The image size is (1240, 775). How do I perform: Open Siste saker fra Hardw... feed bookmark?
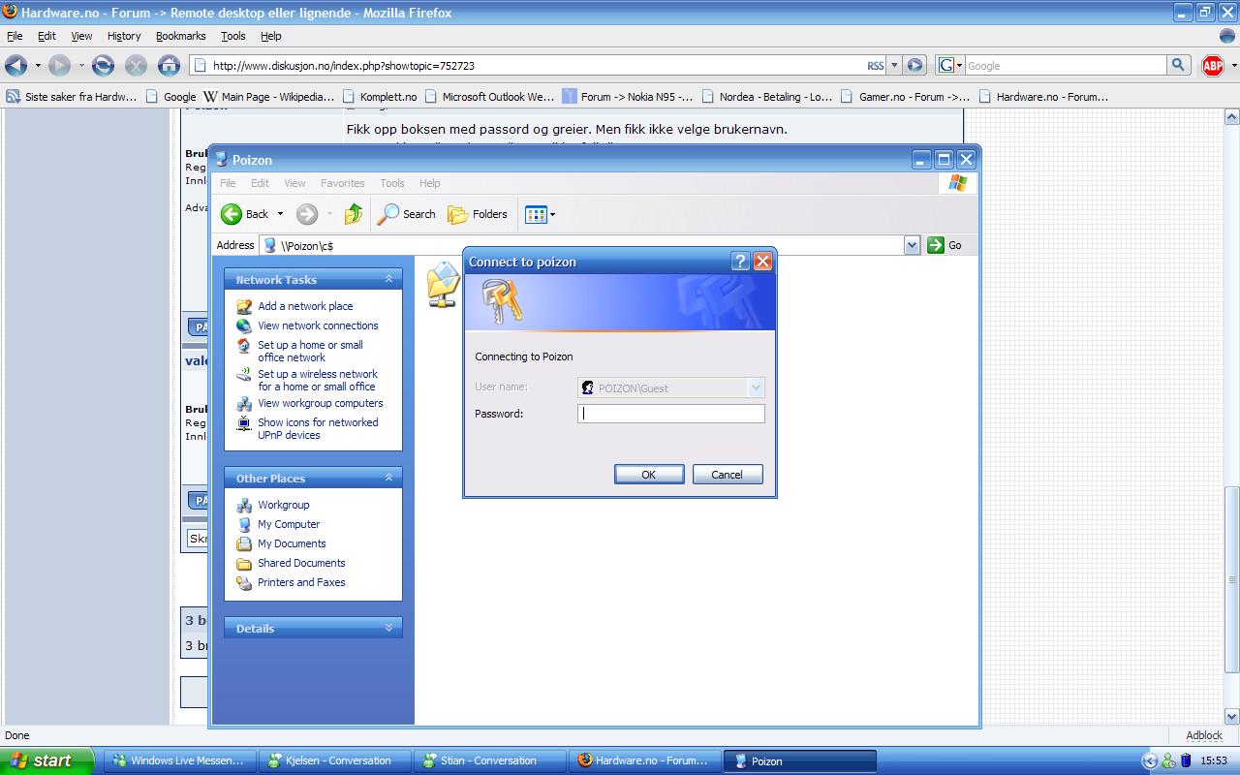(72, 97)
